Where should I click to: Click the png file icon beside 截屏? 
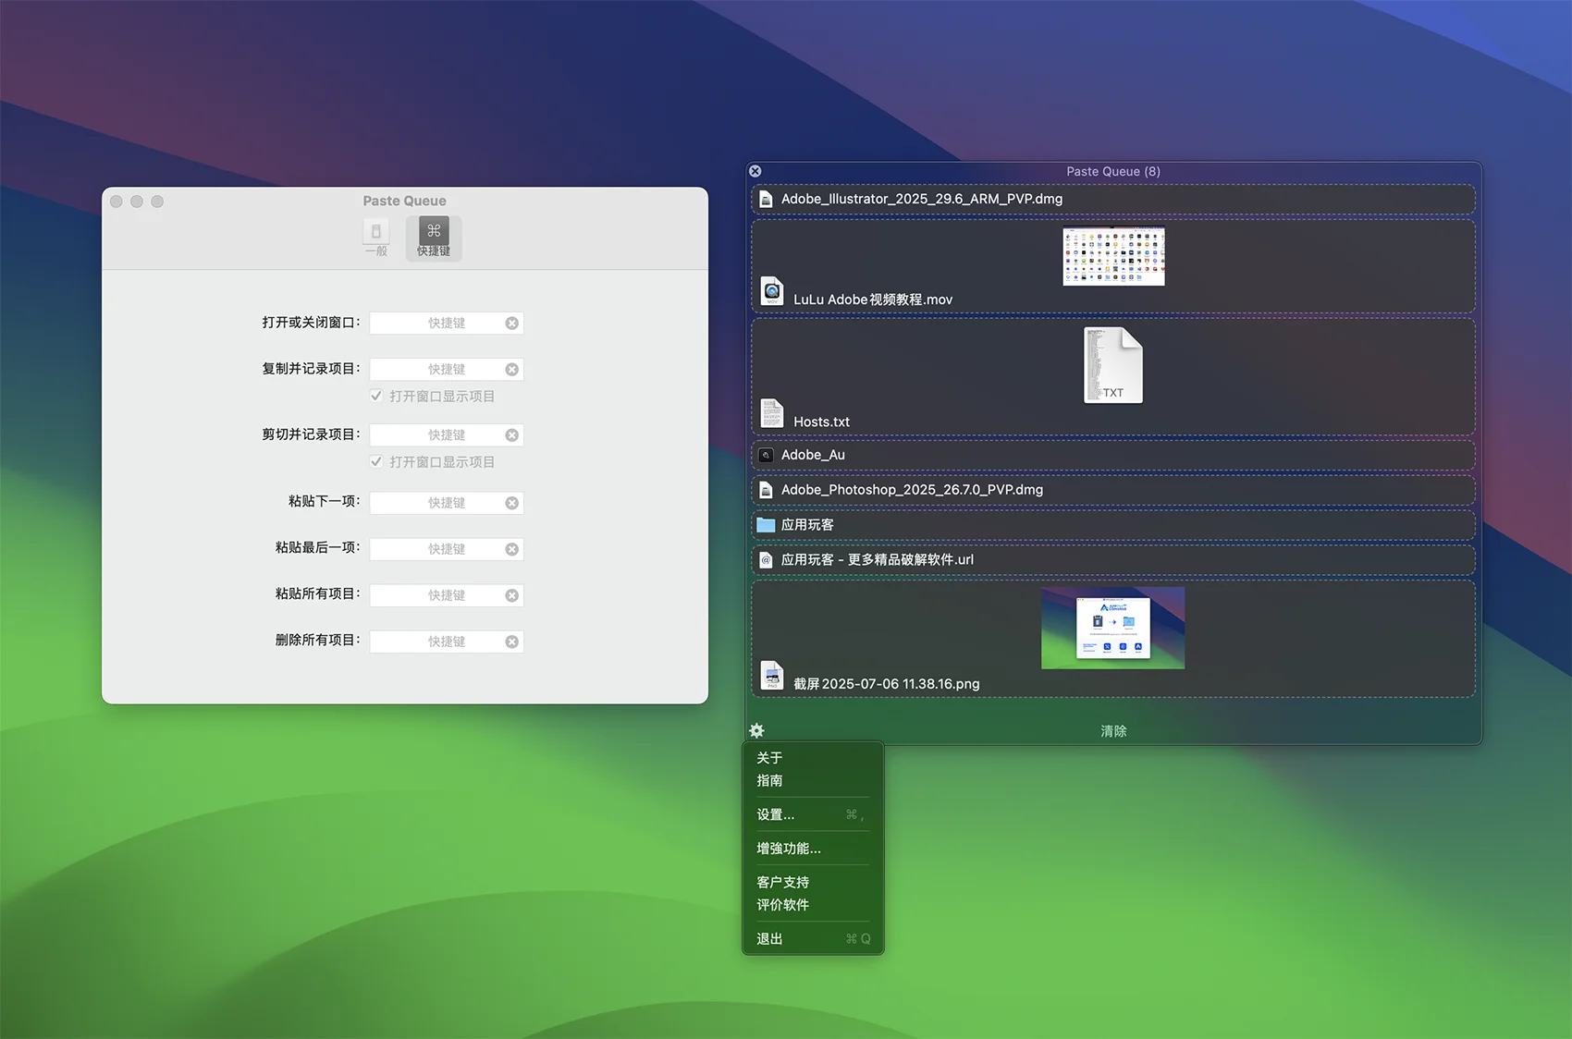(771, 676)
